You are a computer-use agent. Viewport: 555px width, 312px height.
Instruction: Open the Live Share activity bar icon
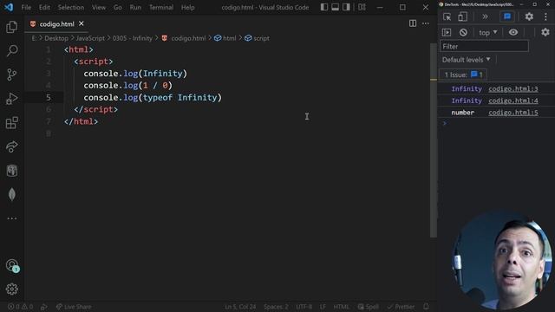11,146
